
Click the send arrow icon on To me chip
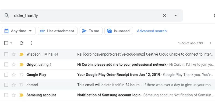[84, 31]
